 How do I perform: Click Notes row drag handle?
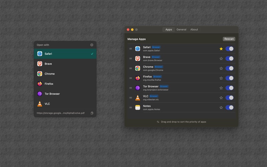tap(130, 108)
